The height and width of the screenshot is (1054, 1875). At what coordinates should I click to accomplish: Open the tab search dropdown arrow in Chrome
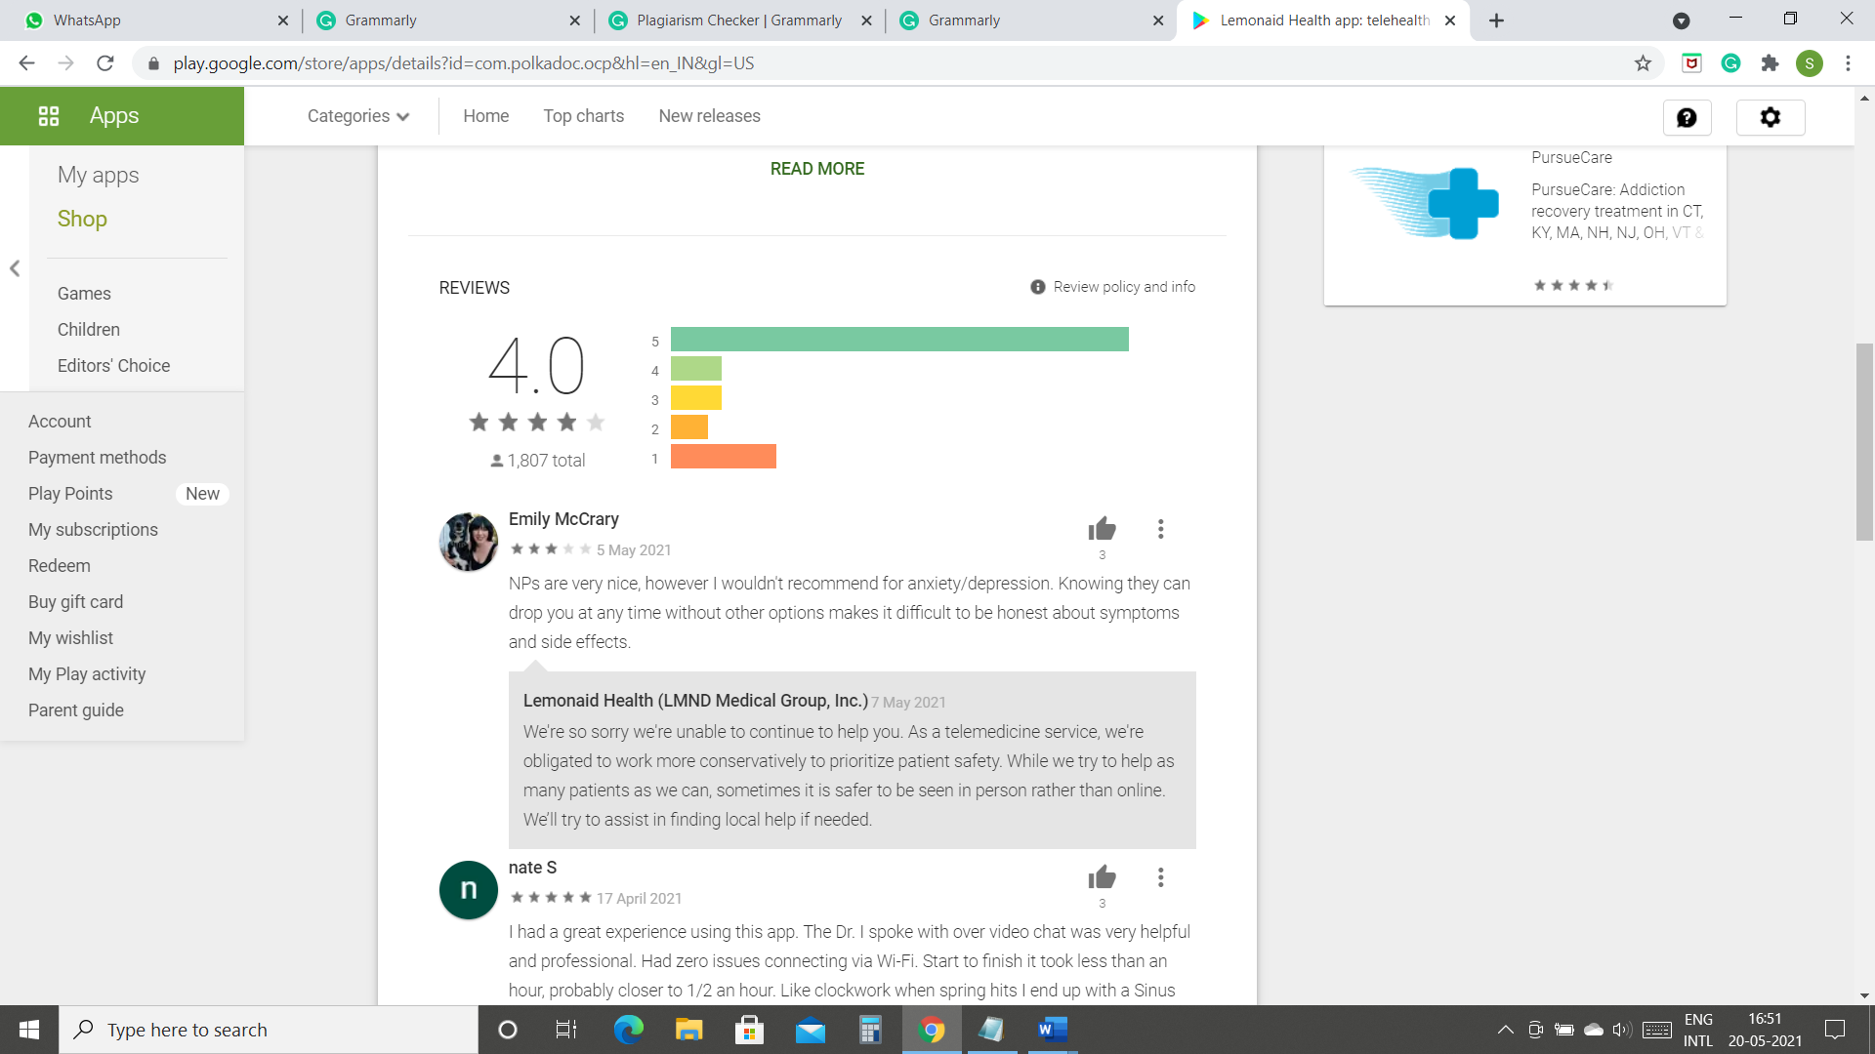coord(1681,20)
